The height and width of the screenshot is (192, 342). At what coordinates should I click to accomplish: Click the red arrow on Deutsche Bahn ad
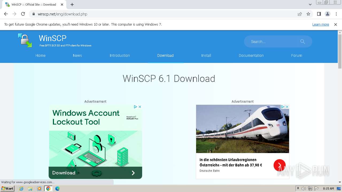[x=279, y=165]
